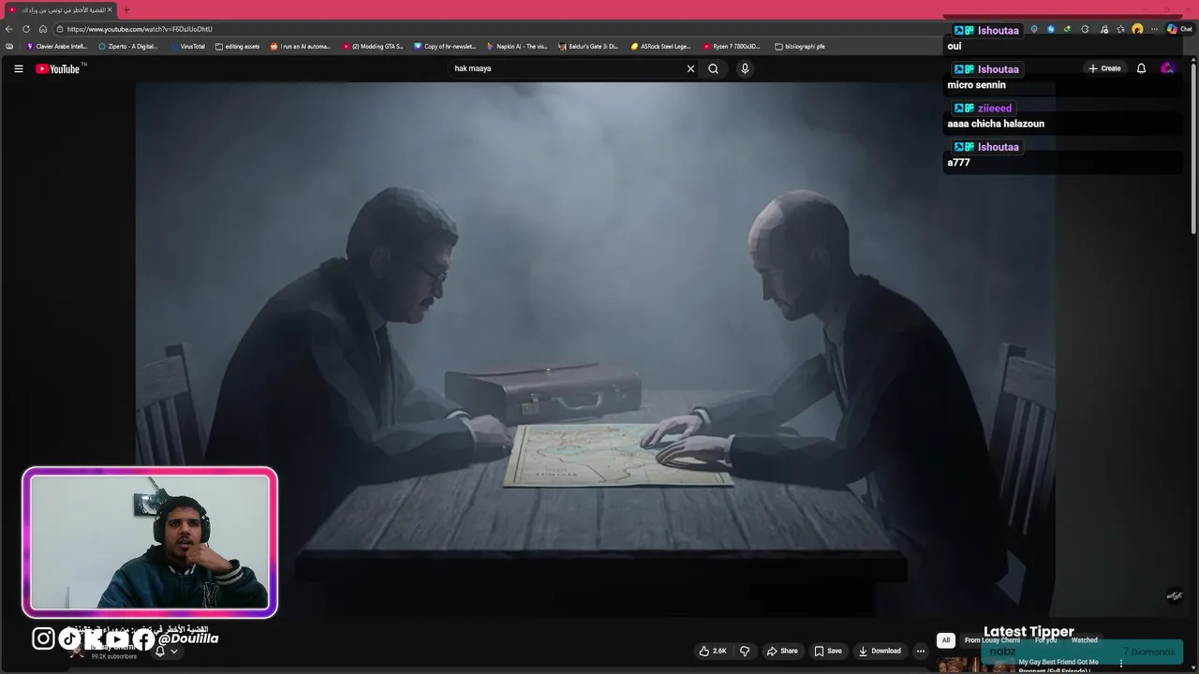Image resolution: width=1199 pixels, height=674 pixels.
Task: Open Copy of hr-newslet... bookmark
Action: (x=445, y=46)
